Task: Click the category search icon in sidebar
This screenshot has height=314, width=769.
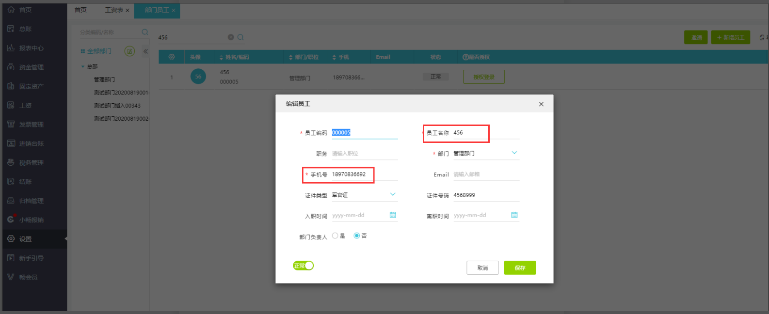Action: [x=144, y=32]
